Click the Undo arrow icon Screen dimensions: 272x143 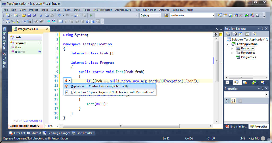59,15
